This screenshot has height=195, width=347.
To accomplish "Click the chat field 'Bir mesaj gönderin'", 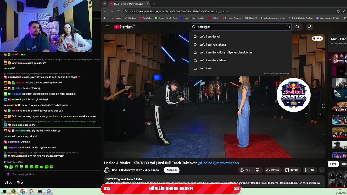I will click(x=52, y=174).
